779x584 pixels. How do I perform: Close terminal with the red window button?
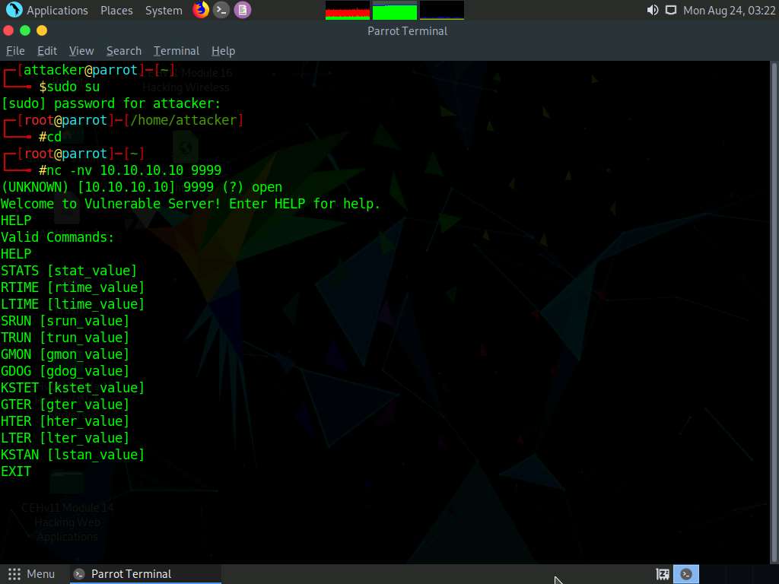(x=8, y=30)
